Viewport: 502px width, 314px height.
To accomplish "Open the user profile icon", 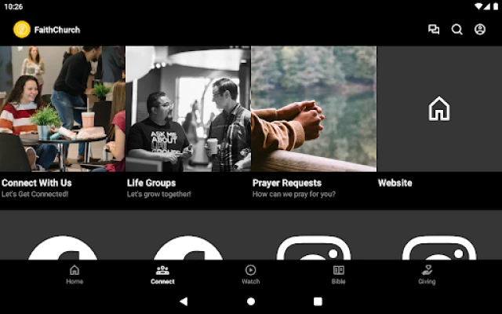I will (480, 30).
